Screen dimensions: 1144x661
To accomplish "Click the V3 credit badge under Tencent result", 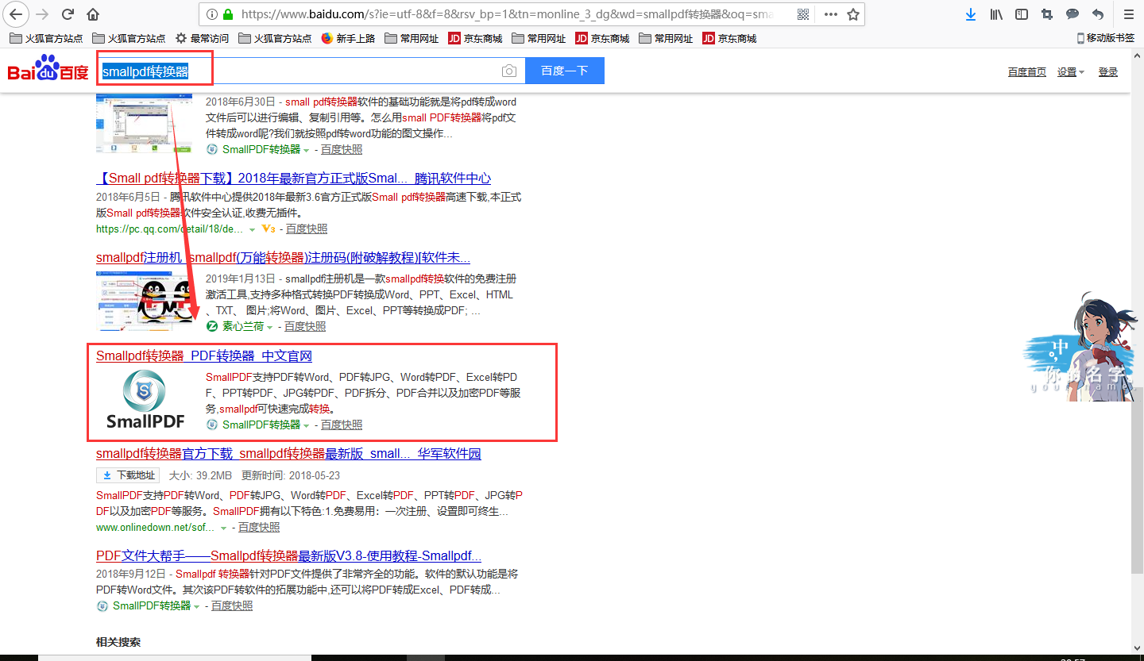I will (x=268, y=229).
